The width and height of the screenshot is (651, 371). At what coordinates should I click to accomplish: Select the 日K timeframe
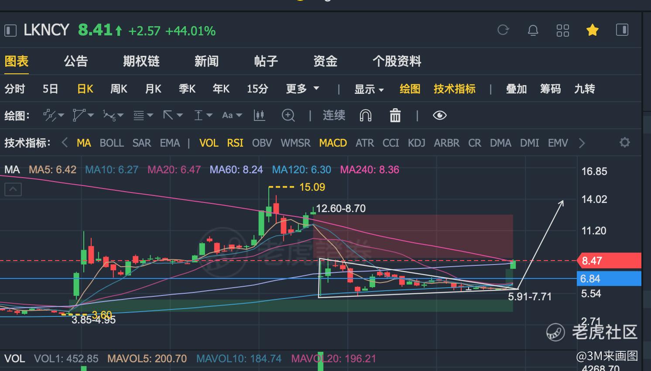[85, 89]
